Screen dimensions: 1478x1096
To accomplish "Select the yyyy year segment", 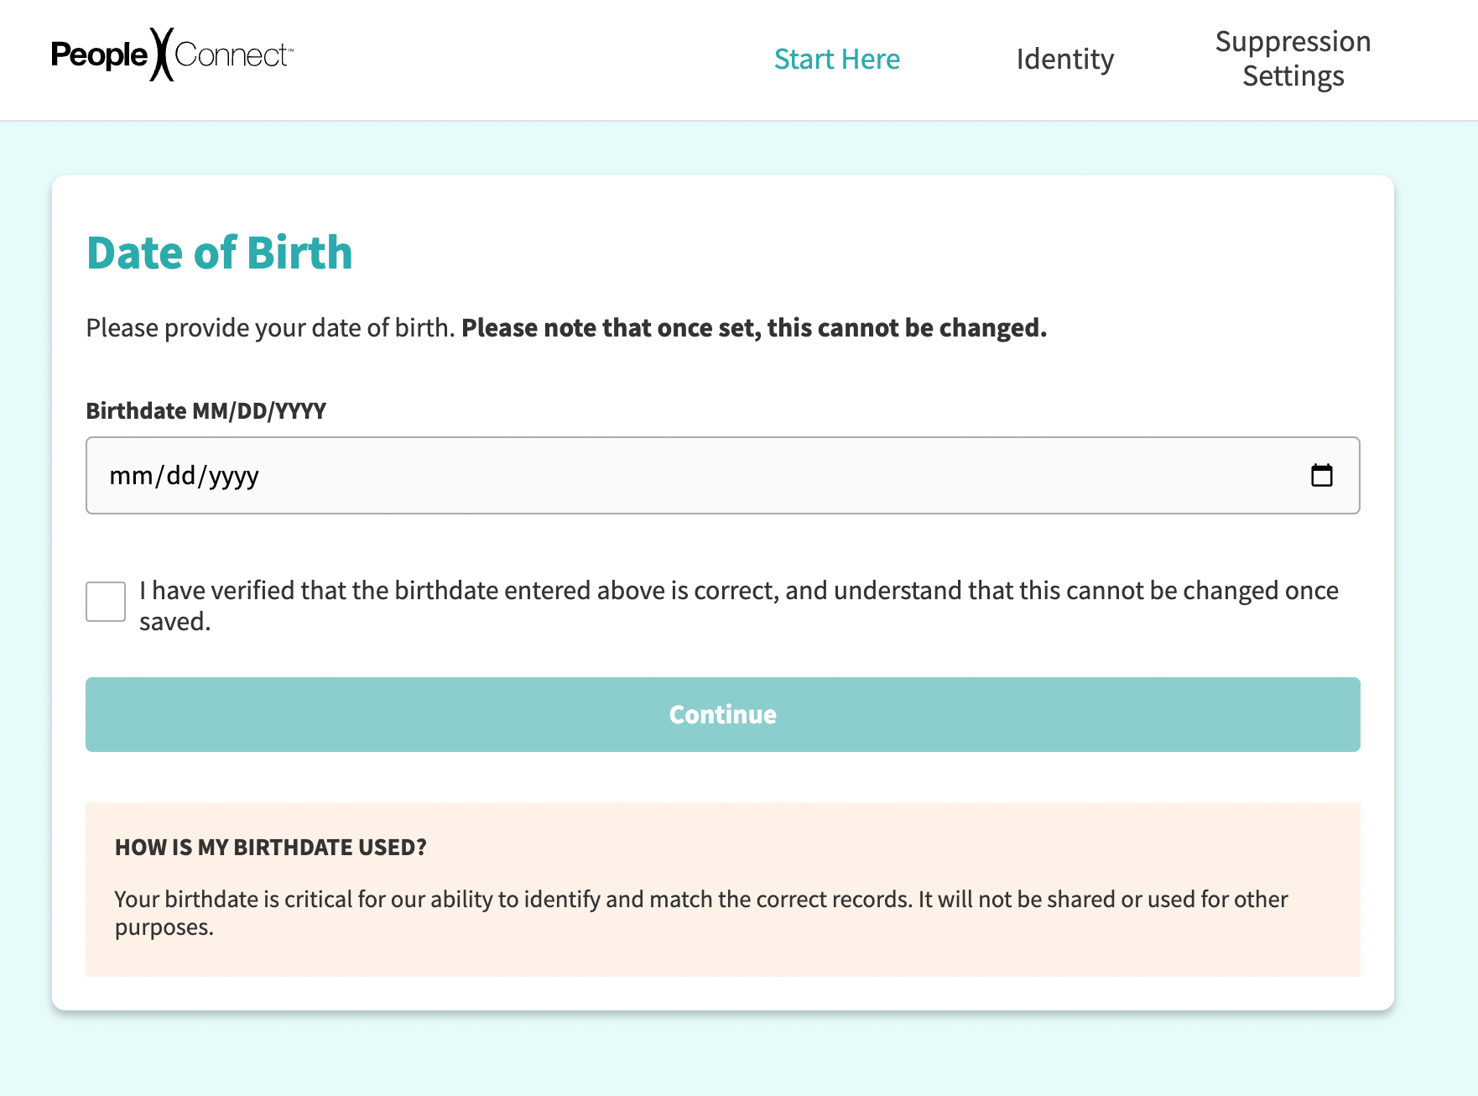I will point(234,476).
